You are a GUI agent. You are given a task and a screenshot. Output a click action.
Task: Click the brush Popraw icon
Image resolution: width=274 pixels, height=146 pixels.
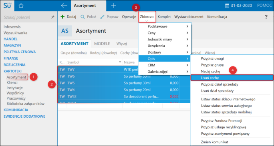[103, 17]
